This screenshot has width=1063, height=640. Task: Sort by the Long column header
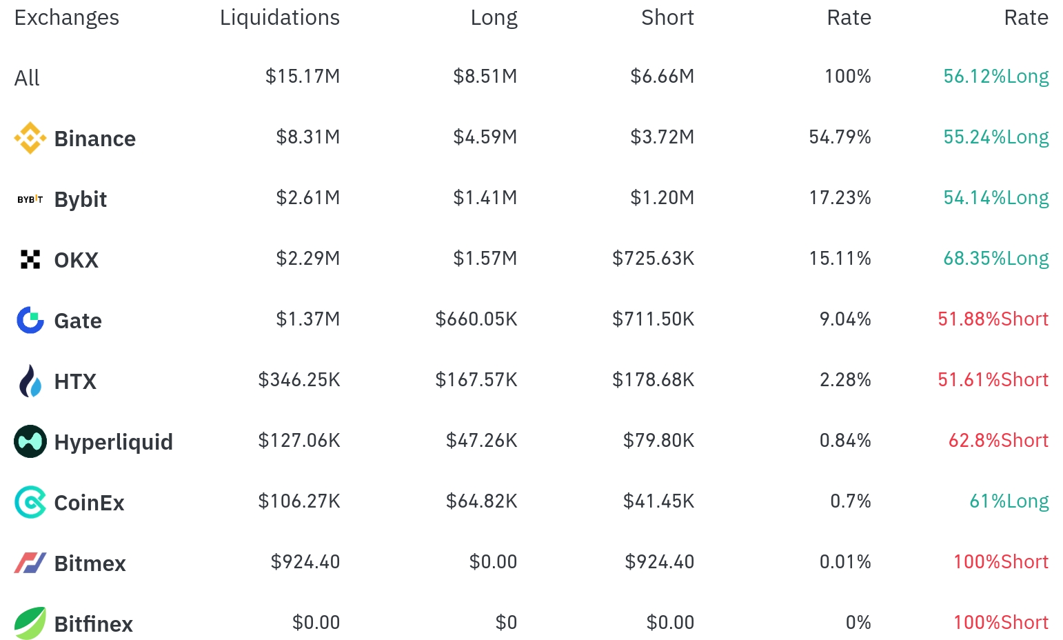pyautogui.click(x=494, y=18)
